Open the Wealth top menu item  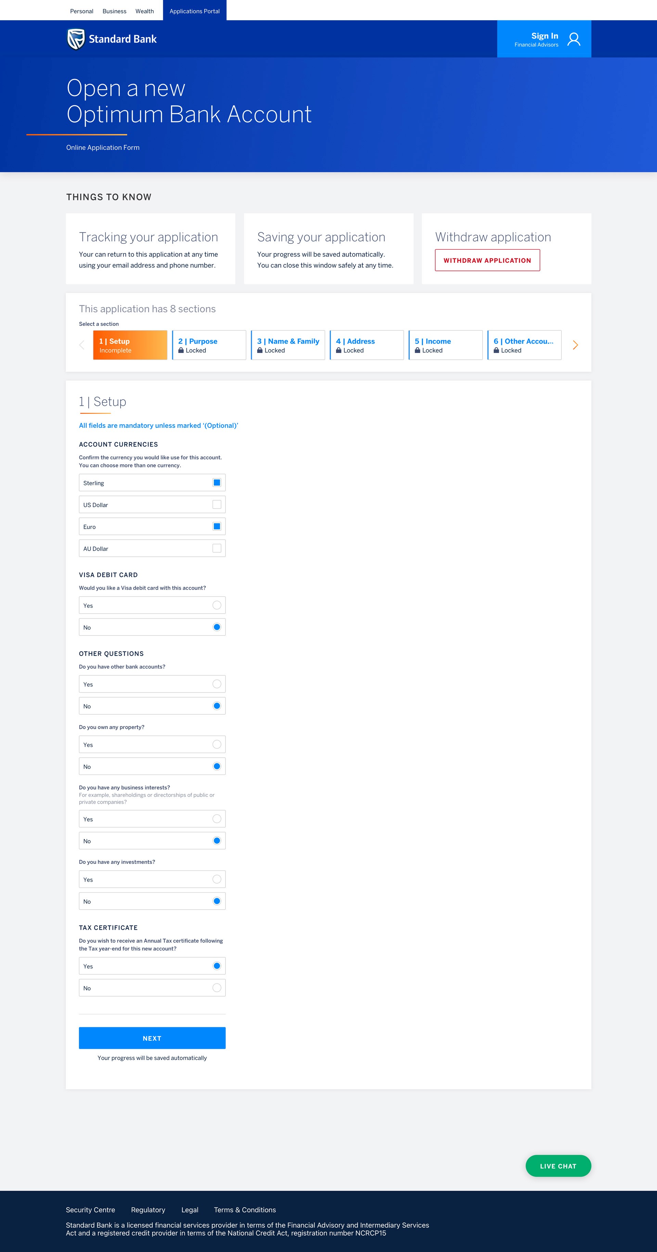pyautogui.click(x=144, y=11)
